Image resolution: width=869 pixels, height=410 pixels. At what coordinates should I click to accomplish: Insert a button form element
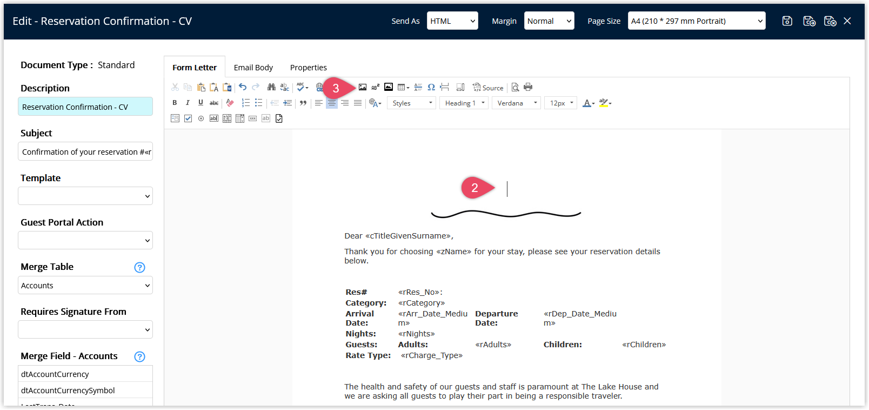point(253,118)
